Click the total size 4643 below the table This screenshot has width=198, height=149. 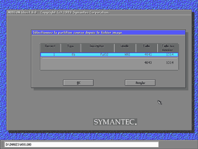[148, 63]
